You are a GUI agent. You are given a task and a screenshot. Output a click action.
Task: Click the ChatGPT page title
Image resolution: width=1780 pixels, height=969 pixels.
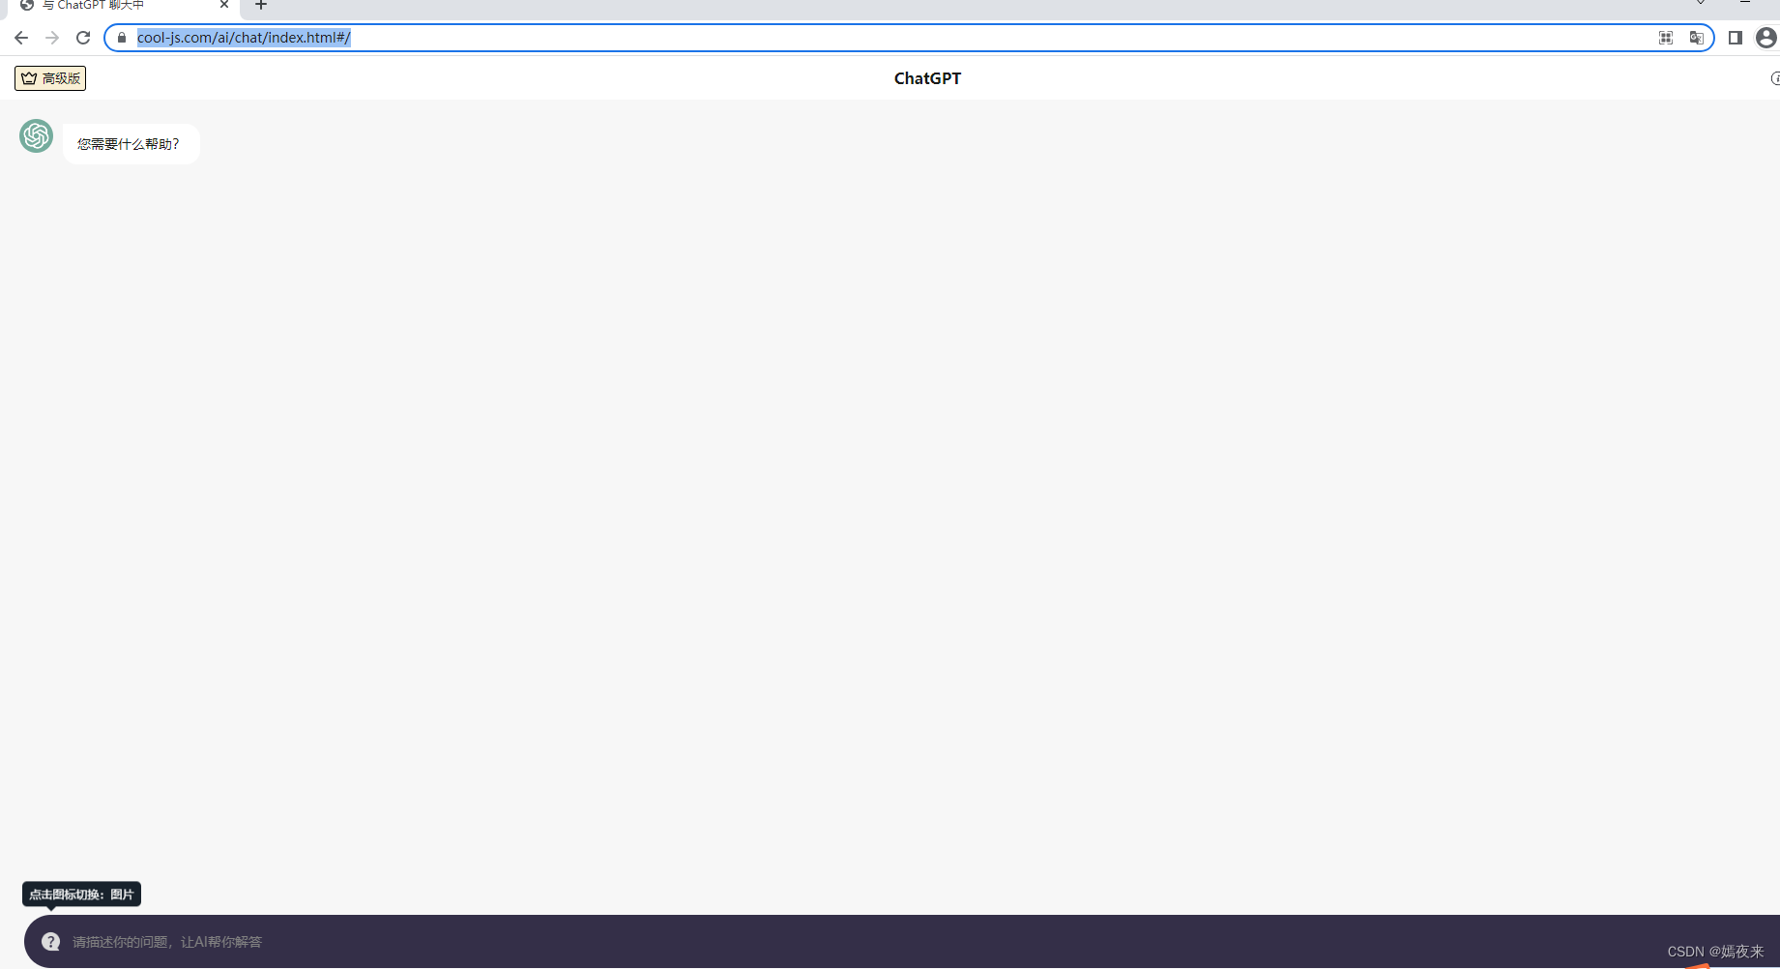pos(927,78)
